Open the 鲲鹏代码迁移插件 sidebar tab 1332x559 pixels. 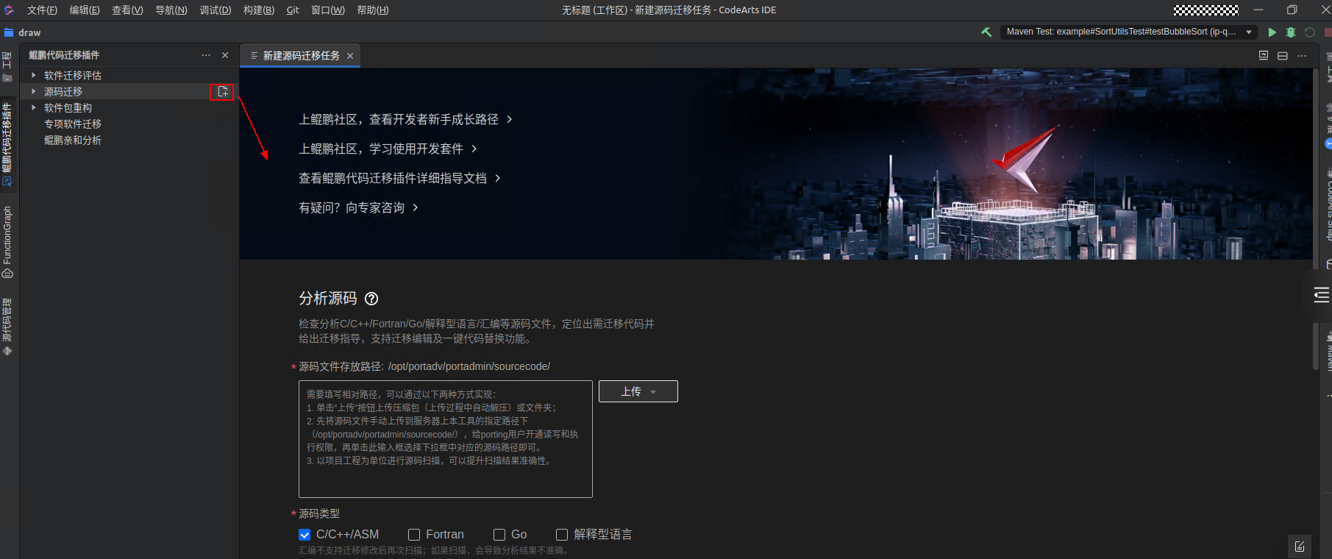coord(7,144)
